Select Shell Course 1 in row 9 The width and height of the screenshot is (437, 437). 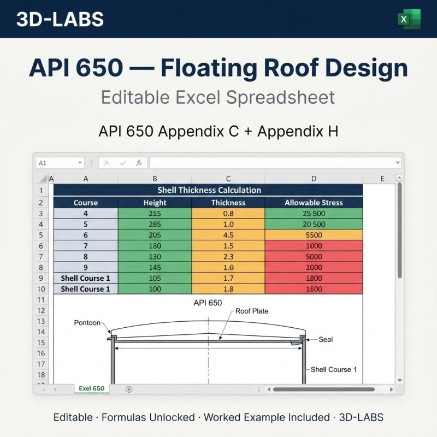coord(86,278)
